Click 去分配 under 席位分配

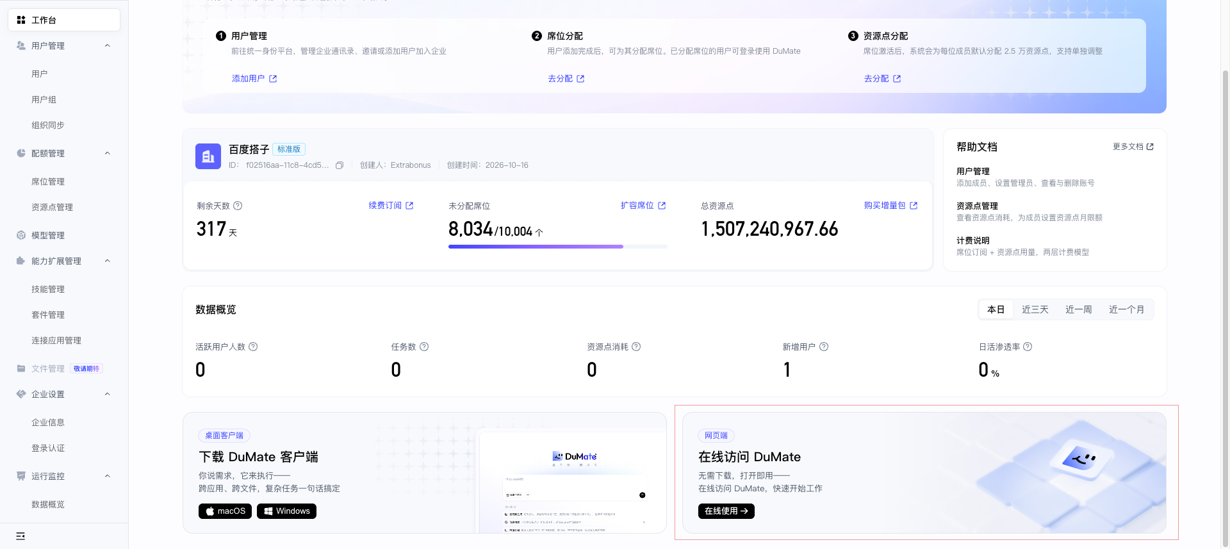coord(566,78)
